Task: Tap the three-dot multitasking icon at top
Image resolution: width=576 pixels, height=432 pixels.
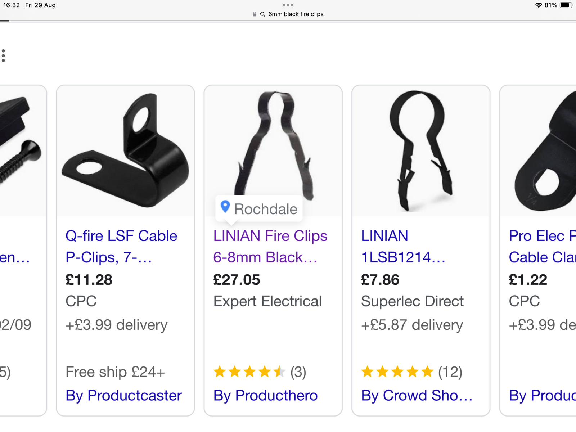Action: tap(288, 5)
